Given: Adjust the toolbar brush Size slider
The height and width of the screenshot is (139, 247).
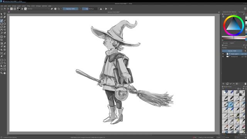Looking at the screenshot, I should (90, 9).
